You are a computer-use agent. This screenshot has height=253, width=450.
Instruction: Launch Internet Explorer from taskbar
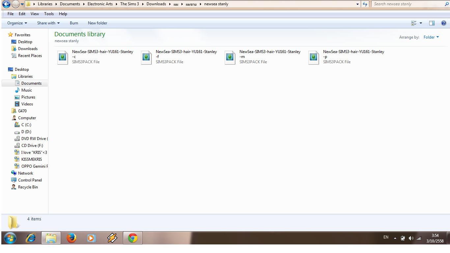[31, 238]
